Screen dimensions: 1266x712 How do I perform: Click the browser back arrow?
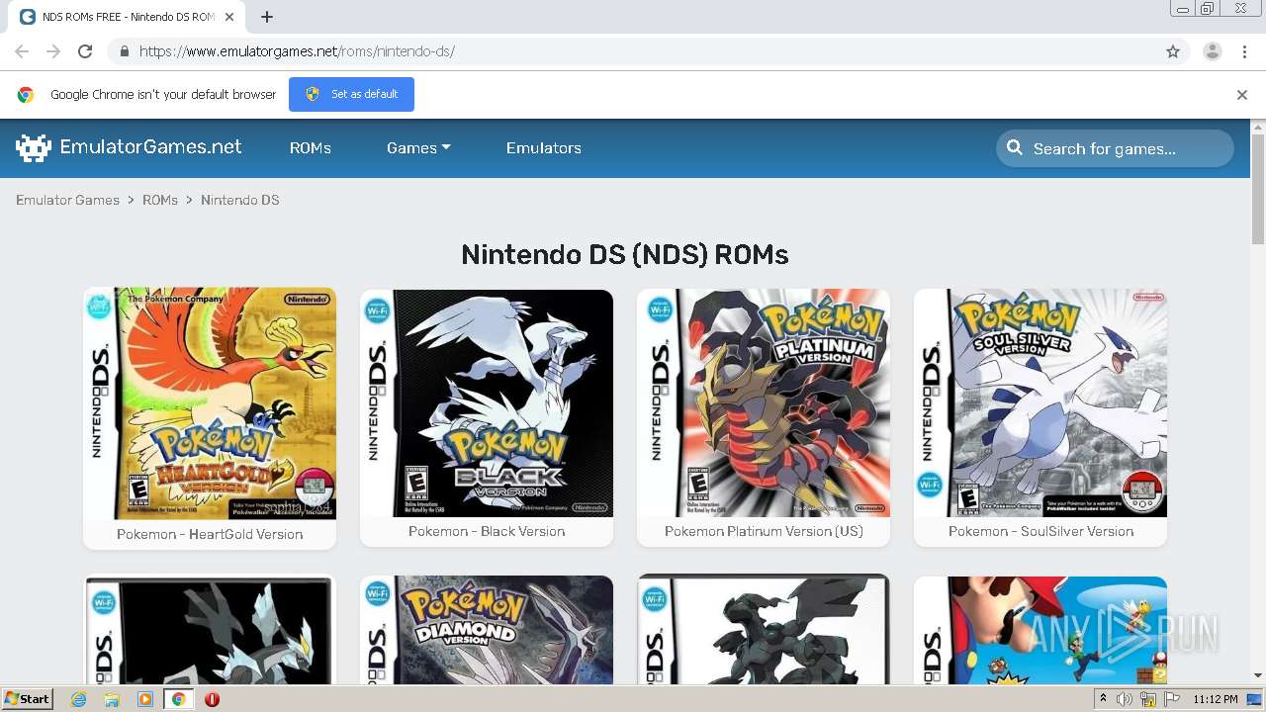click(22, 51)
